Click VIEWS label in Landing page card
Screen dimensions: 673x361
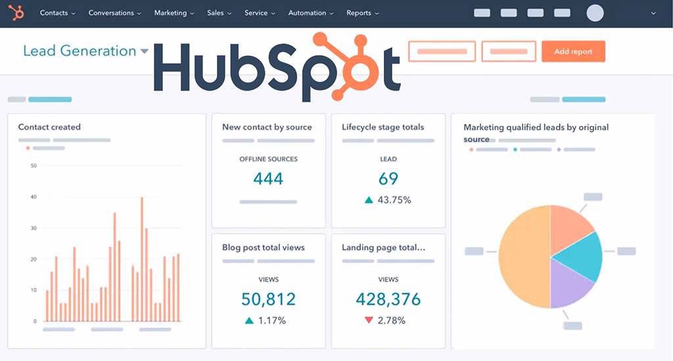(x=388, y=280)
